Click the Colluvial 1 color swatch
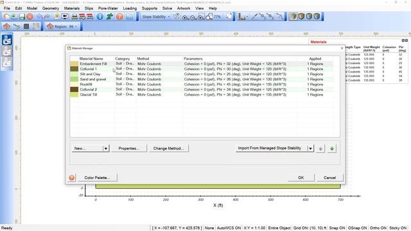411x231 pixels. pyautogui.click(x=74, y=69)
